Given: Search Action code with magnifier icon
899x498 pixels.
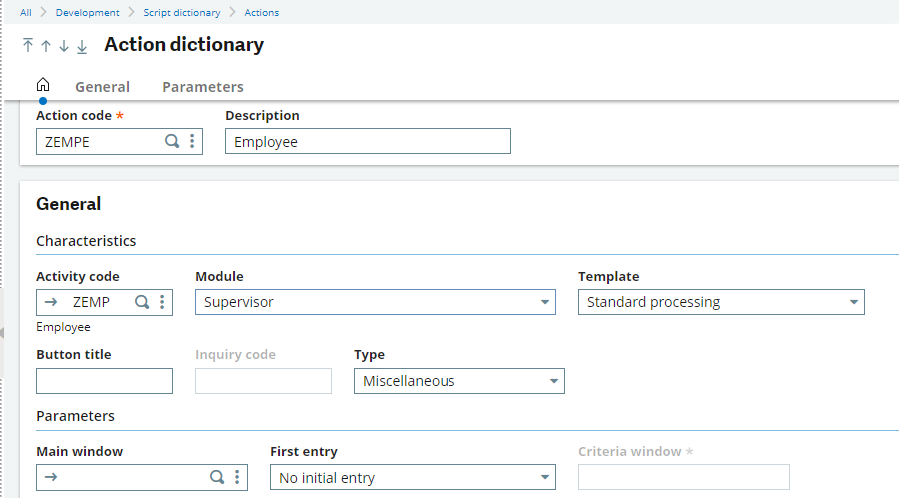Looking at the screenshot, I should [172, 141].
